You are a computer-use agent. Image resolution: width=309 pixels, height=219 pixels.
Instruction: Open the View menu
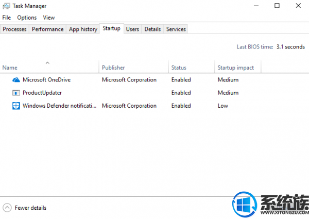tap(49, 18)
